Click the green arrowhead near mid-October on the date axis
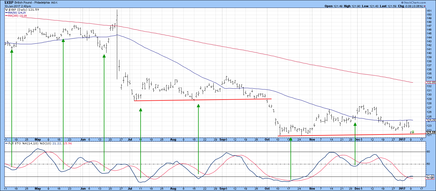 click(x=291, y=139)
